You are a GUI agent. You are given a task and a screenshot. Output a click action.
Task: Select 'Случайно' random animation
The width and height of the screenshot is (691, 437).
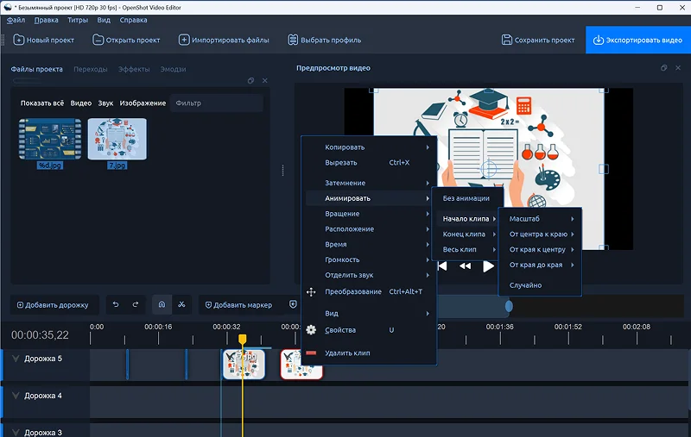coord(525,285)
